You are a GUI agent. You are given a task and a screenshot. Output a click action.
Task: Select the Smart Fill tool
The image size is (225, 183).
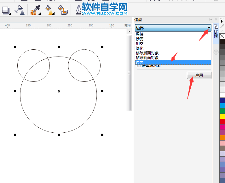tap(63, 10)
